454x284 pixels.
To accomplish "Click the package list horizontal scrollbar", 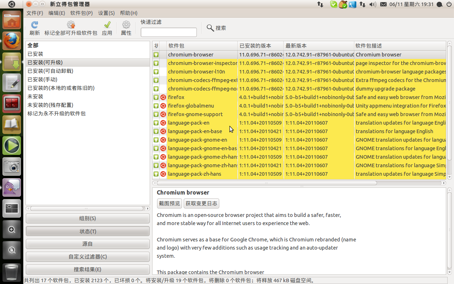I will point(267,183).
